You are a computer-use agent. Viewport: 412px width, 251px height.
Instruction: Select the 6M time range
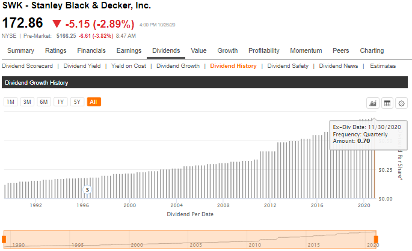coord(44,101)
